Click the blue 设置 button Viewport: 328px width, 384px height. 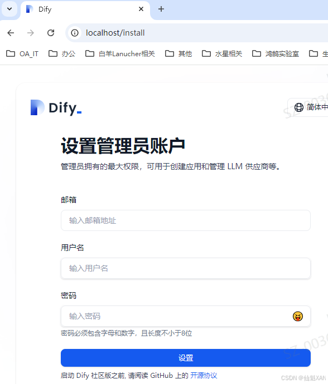pos(186,358)
